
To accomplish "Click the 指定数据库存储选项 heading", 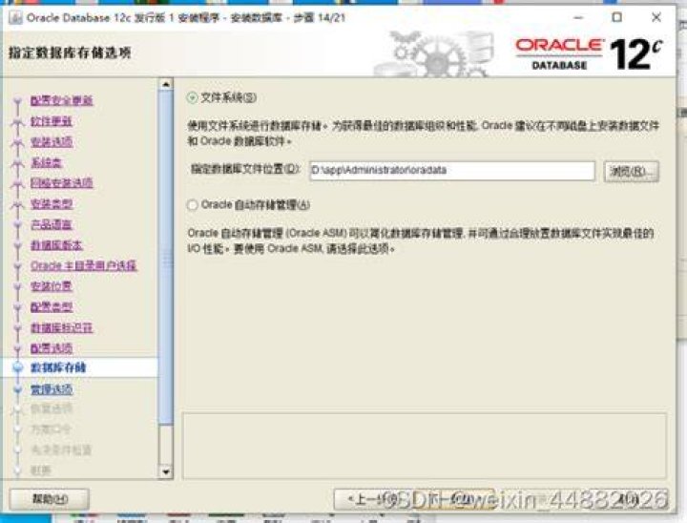I will [70, 53].
